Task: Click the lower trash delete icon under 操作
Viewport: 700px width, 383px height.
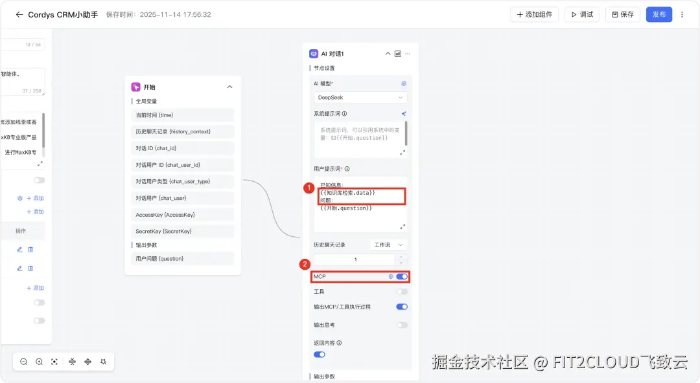Action: point(31,268)
